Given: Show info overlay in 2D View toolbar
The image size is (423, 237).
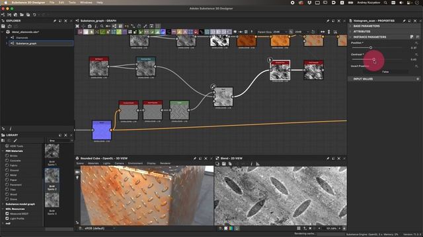Looking at the screenshot, I should tap(251, 164).
